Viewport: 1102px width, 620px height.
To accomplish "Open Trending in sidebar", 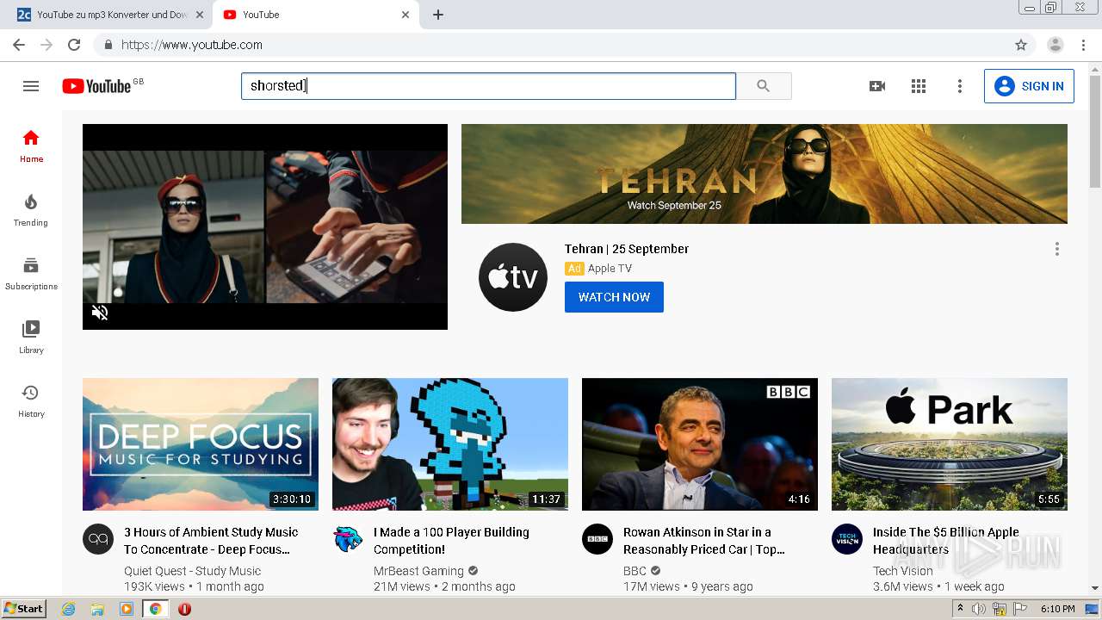I will 31,210.
